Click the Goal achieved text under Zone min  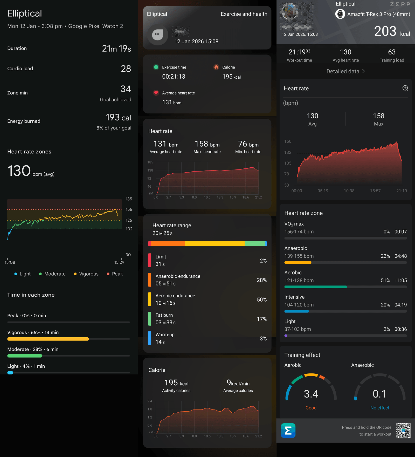(x=115, y=100)
